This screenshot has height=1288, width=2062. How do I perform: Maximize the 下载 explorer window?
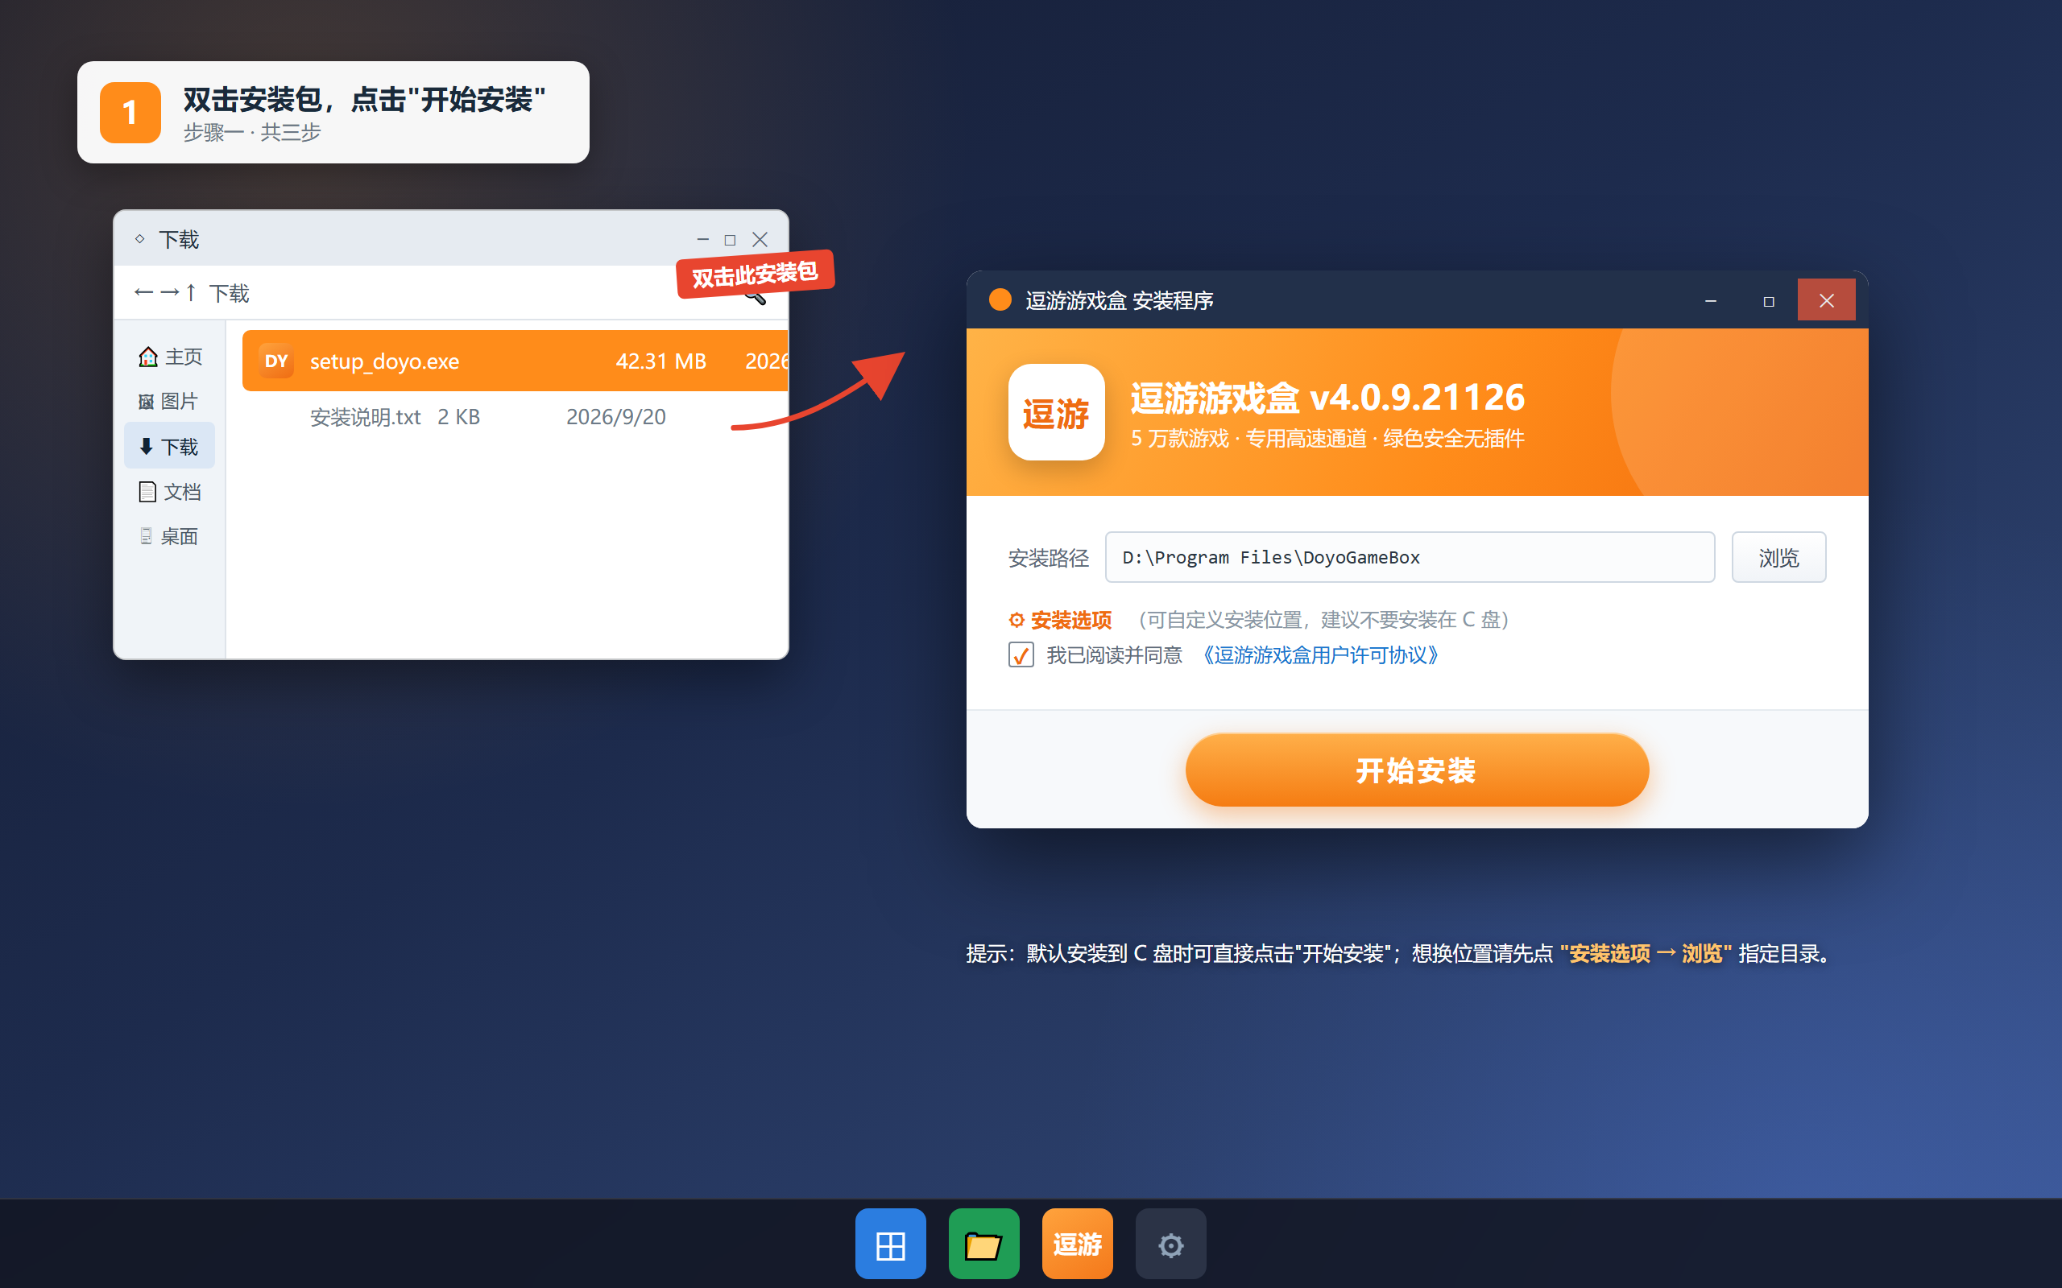(731, 240)
